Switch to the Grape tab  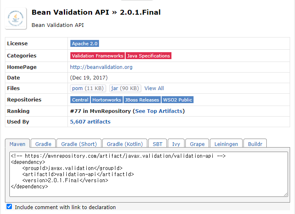(x=197, y=144)
